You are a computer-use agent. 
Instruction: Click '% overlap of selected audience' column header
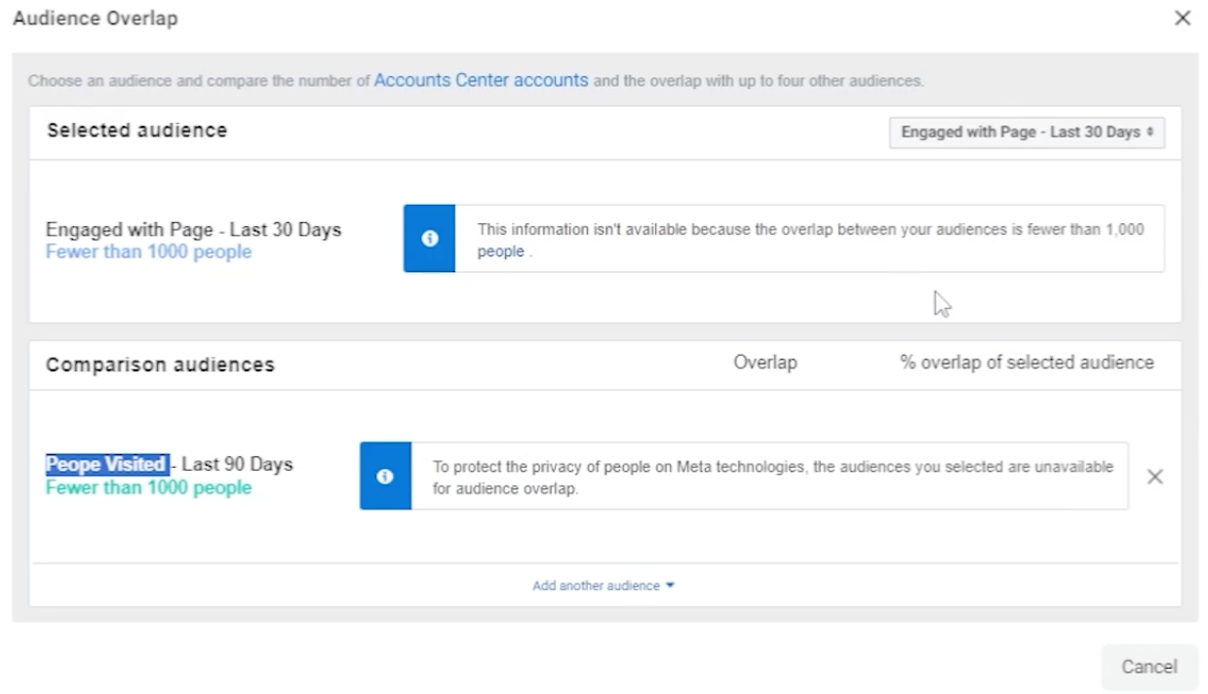tap(1026, 363)
